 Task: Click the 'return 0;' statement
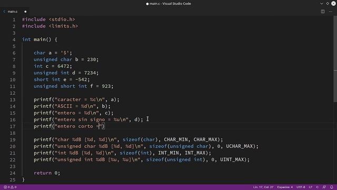point(47,173)
